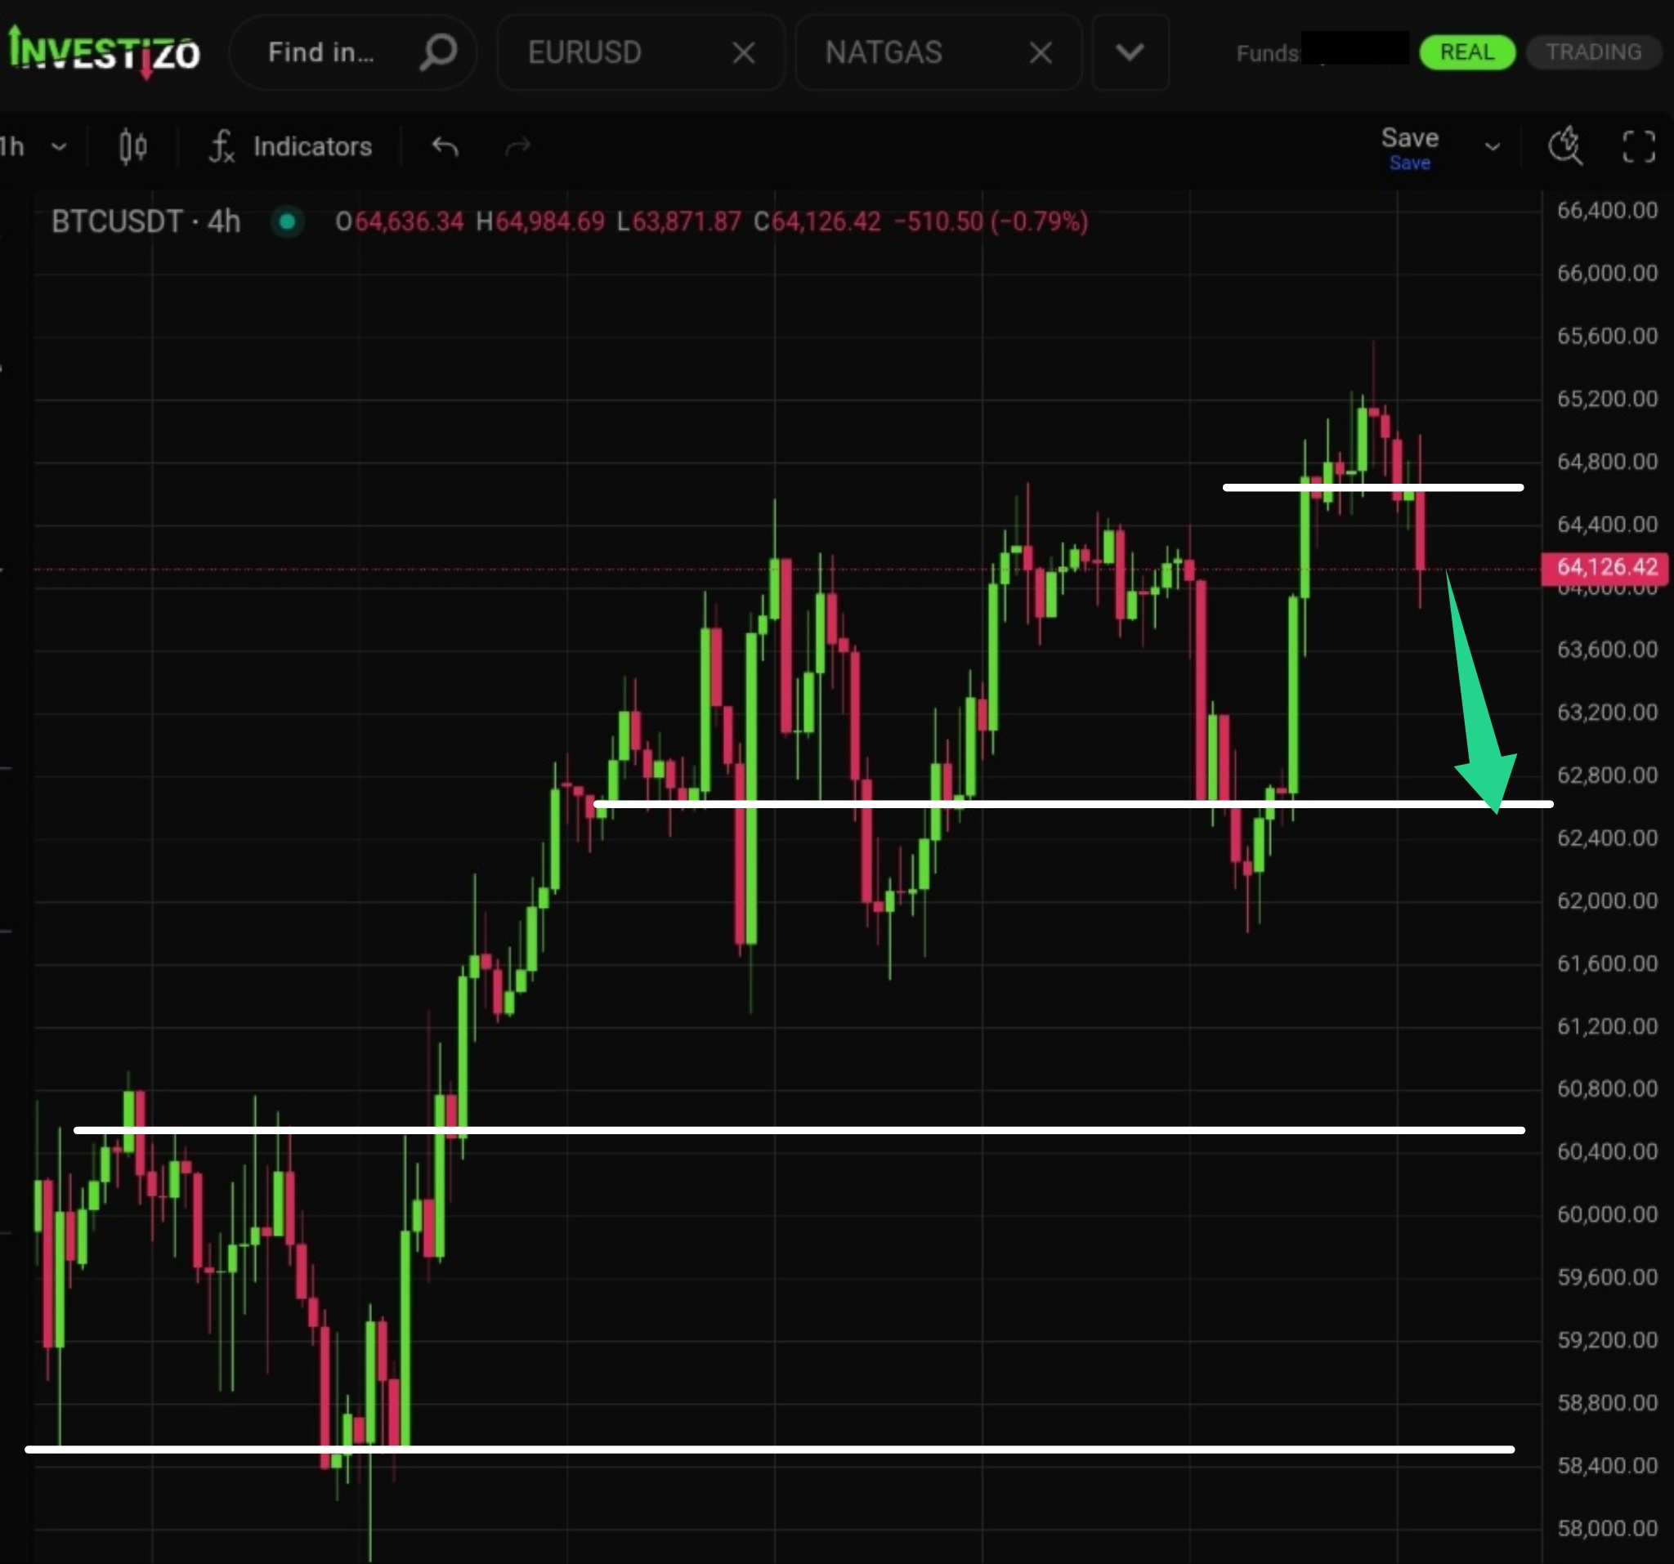Click the 58,000.00 price axis label

pyautogui.click(x=1607, y=1528)
